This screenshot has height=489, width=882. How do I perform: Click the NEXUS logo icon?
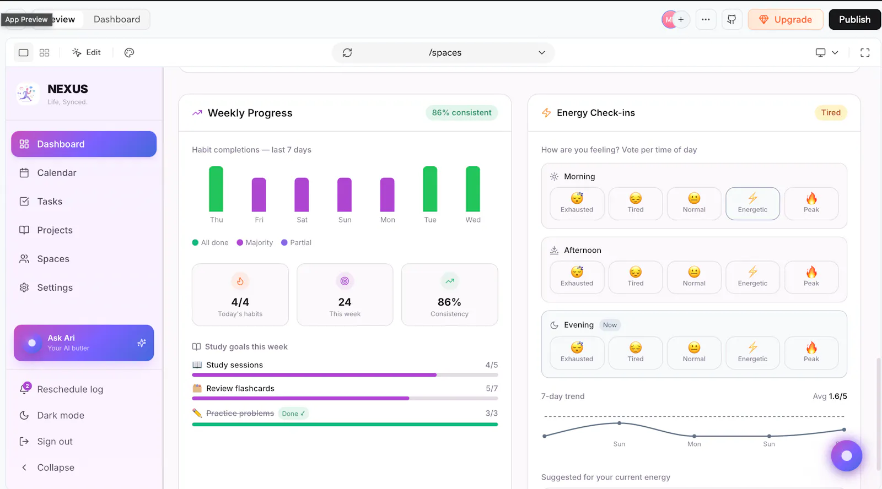click(28, 94)
